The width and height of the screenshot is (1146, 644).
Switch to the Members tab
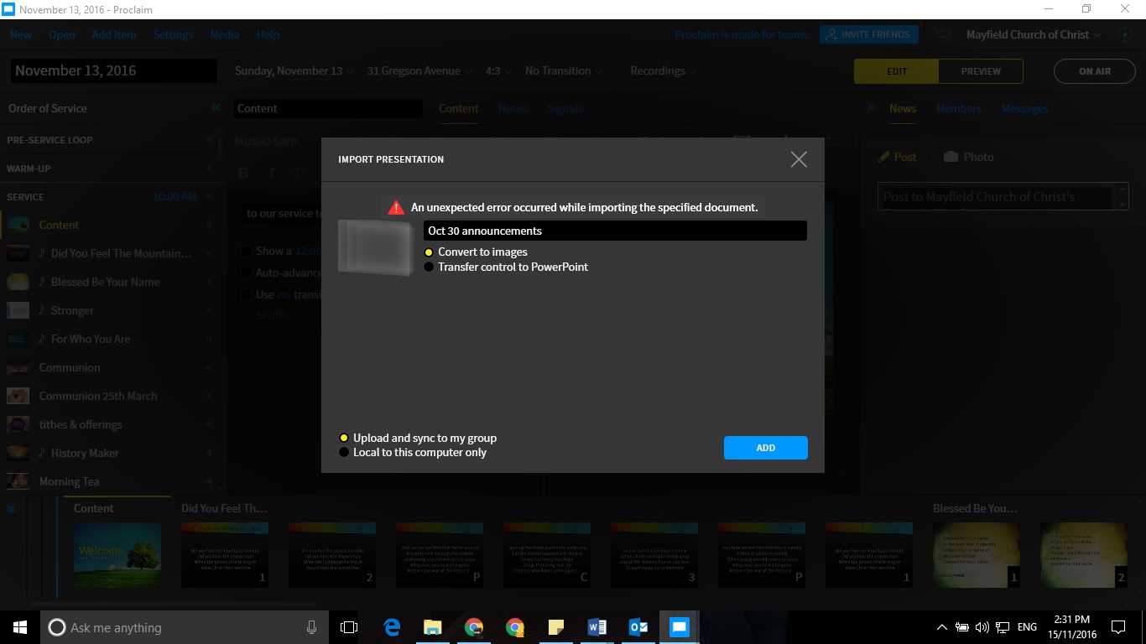[959, 108]
